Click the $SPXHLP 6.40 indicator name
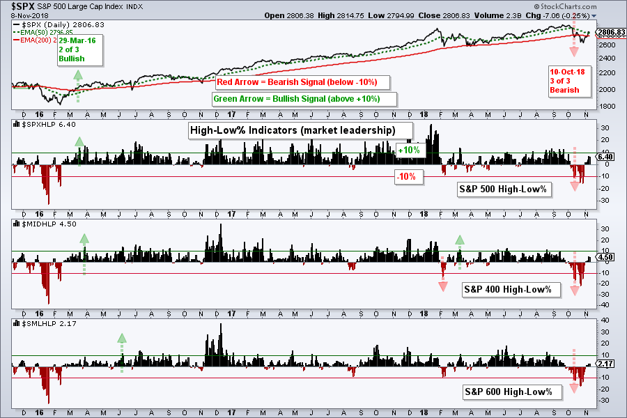The image size is (627, 418). click(48, 125)
